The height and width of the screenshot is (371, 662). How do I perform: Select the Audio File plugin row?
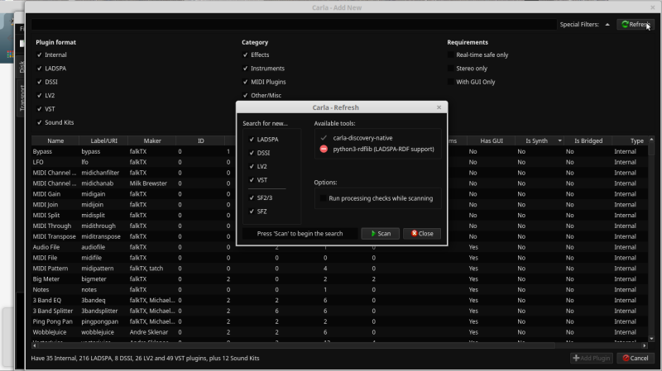pyautogui.click(x=340, y=247)
